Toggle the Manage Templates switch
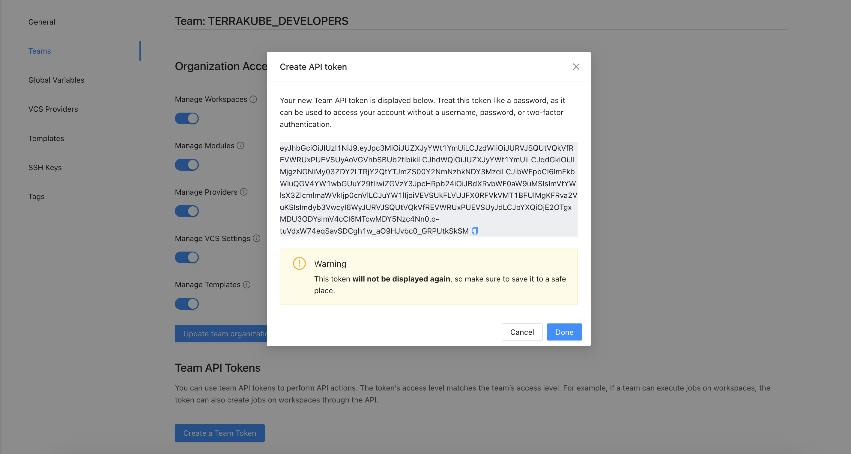The height and width of the screenshot is (454, 851). coord(187,304)
